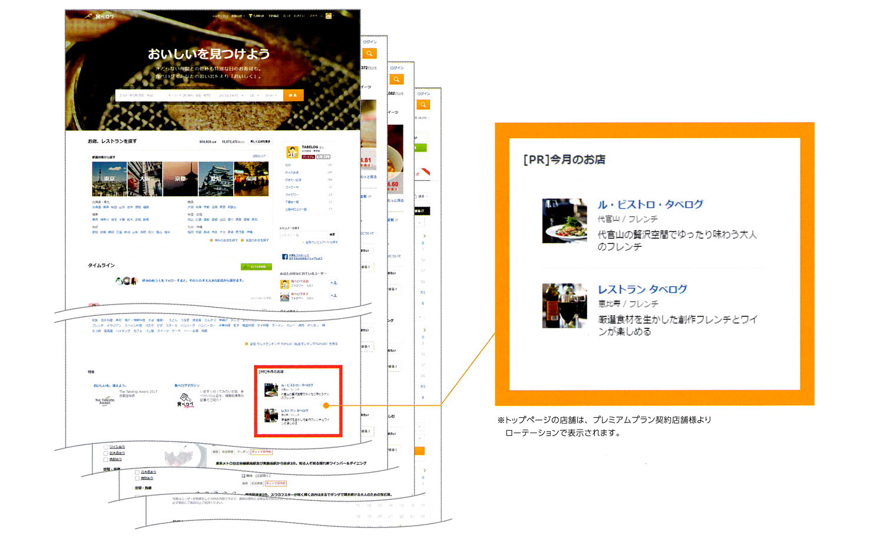Open 行きたい in the header navigation
Screen dimensions: 887x541
coord(299,16)
